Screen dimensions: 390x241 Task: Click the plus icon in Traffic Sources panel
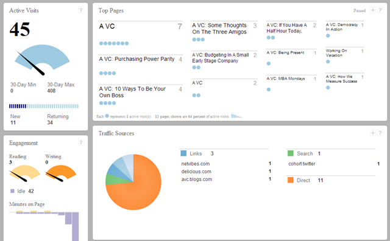coord(372,133)
